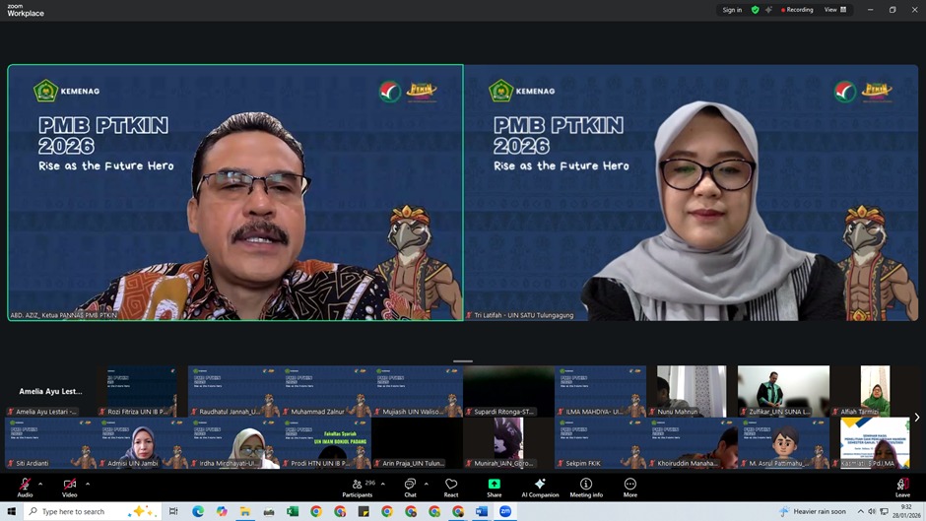Click the Sign in link
Image resolution: width=926 pixels, height=521 pixels.
click(x=732, y=10)
